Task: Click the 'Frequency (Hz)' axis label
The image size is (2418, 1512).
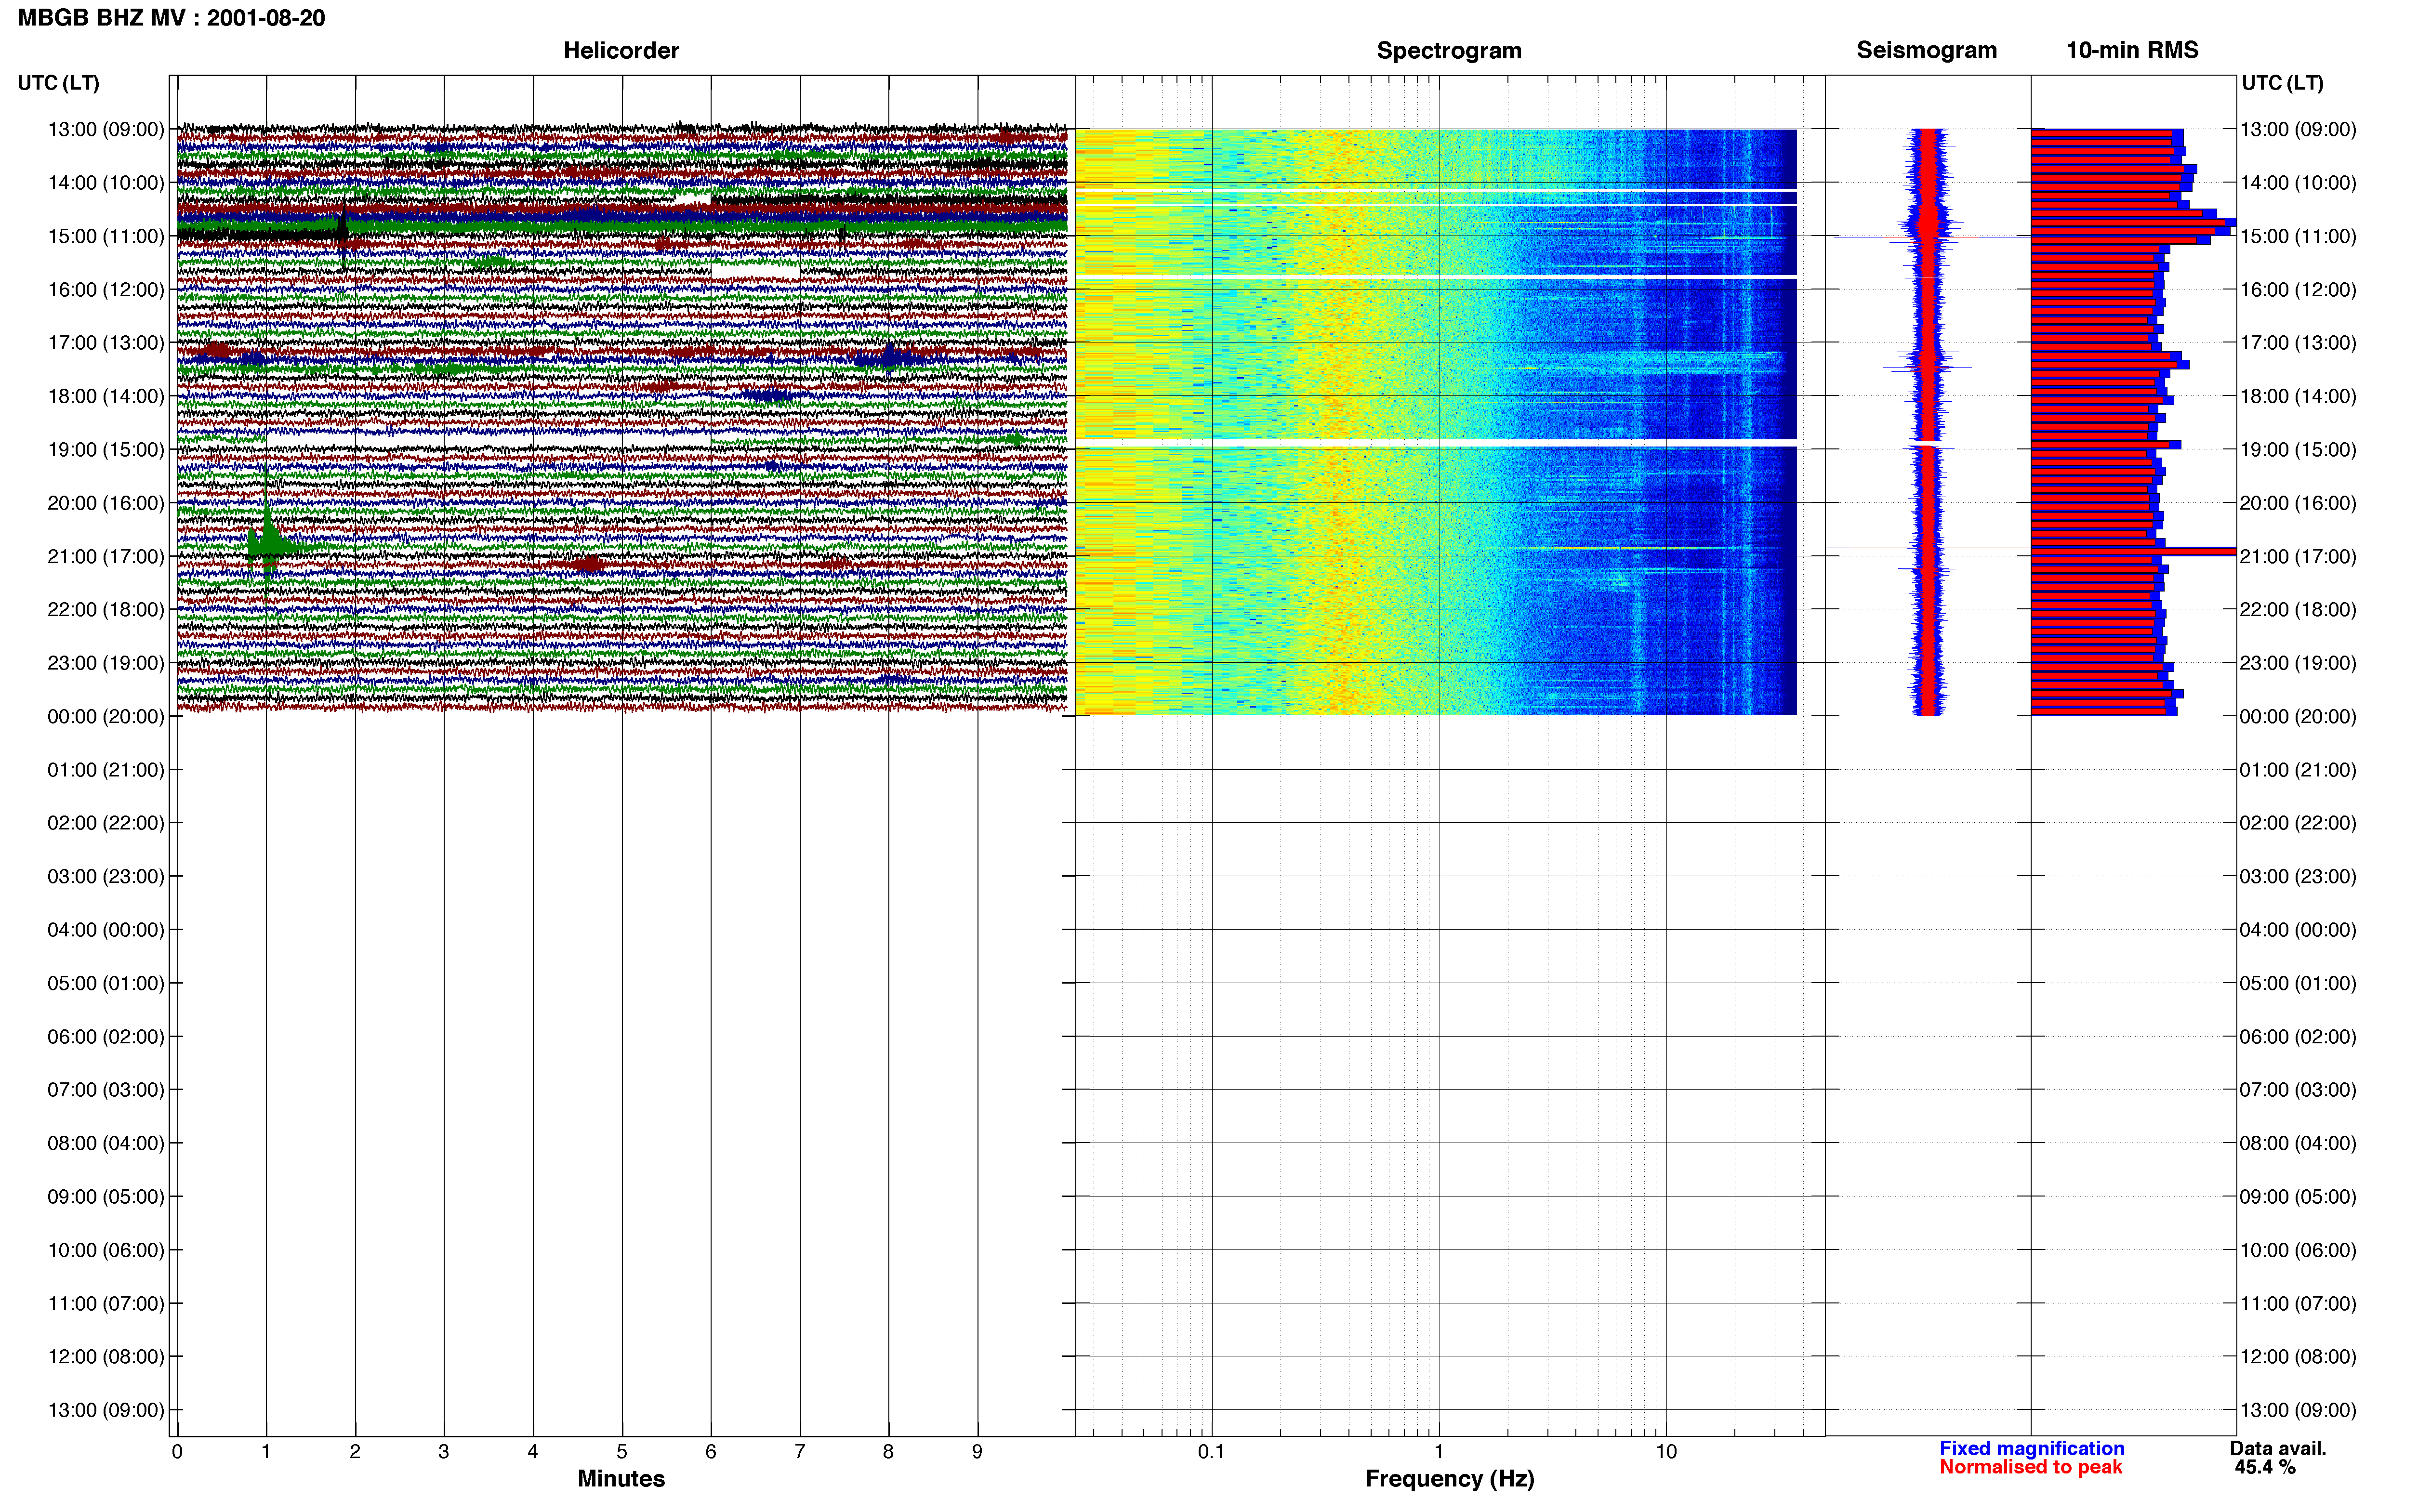Action: (1449, 1478)
